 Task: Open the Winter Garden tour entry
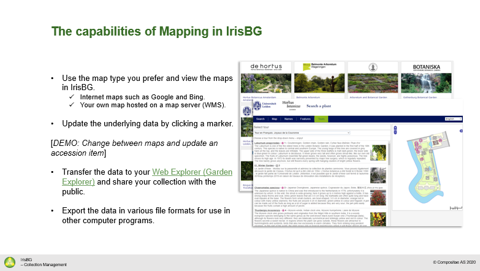264,166
